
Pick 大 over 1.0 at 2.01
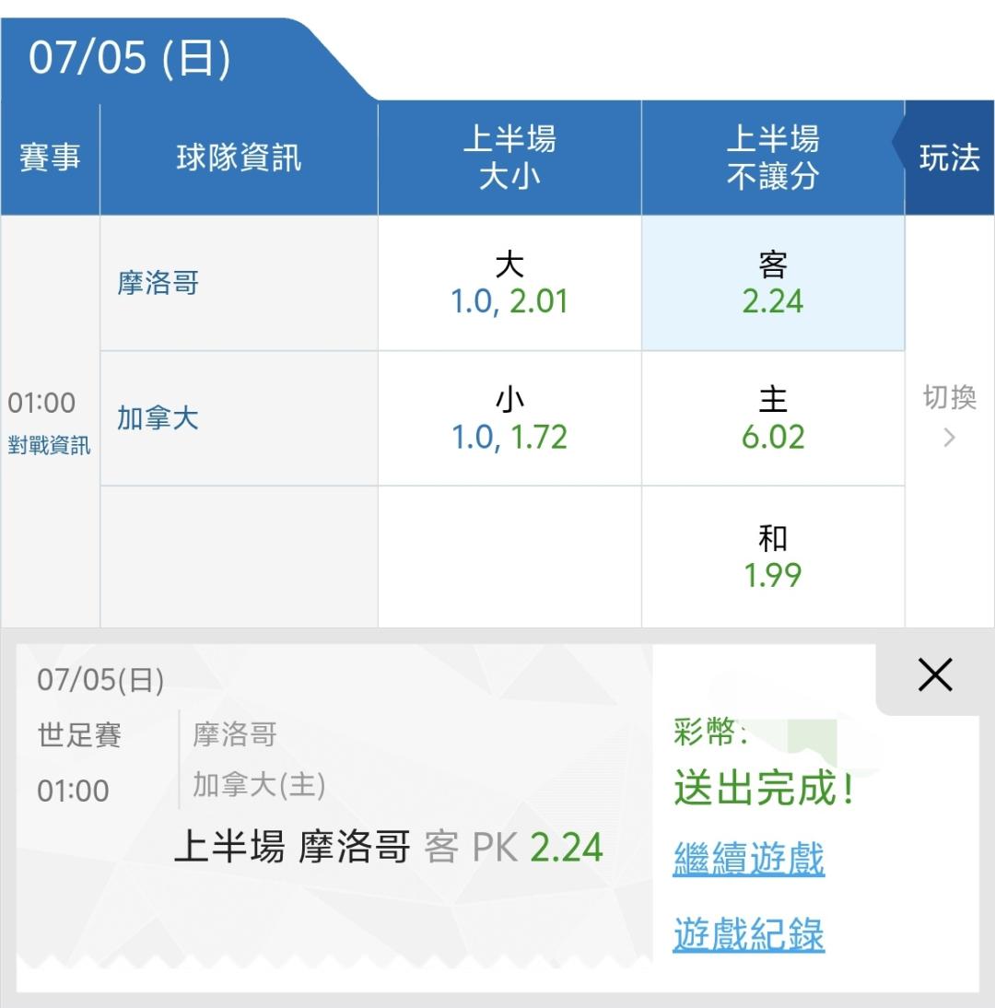point(509,283)
